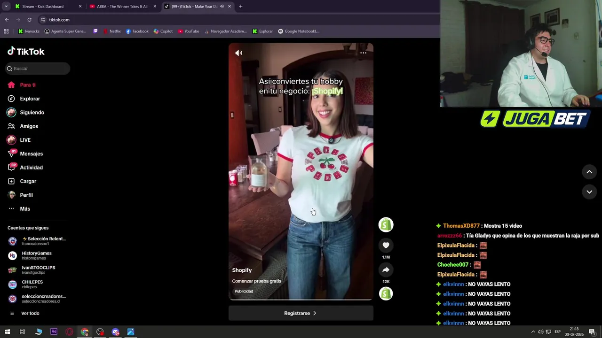Screen dimensions: 602x338
Task: Open Selección Relent... followed account
Action: click(x=38, y=241)
